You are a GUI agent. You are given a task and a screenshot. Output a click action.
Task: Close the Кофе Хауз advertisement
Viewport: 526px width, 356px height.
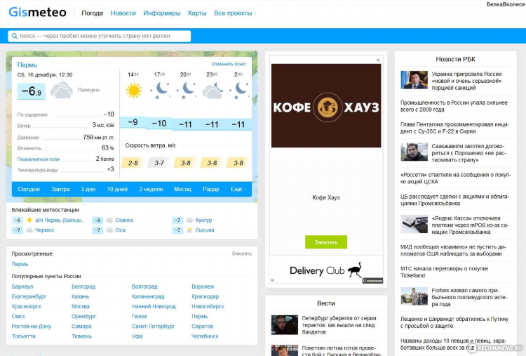tap(378, 60)
